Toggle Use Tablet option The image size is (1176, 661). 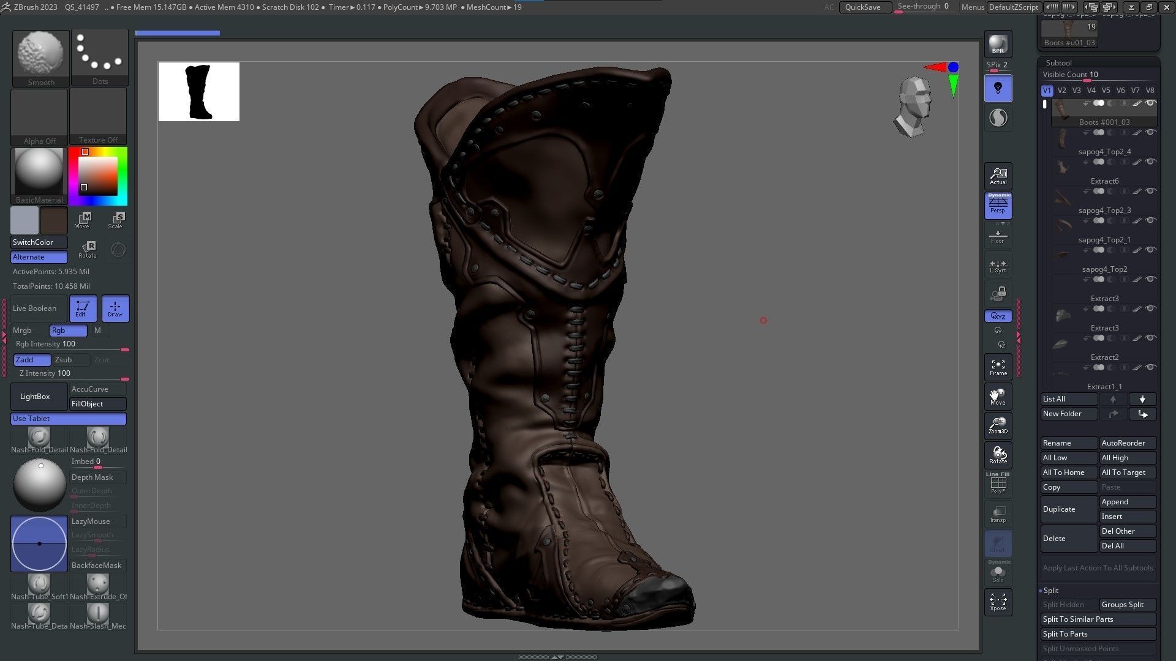(69, 419)
